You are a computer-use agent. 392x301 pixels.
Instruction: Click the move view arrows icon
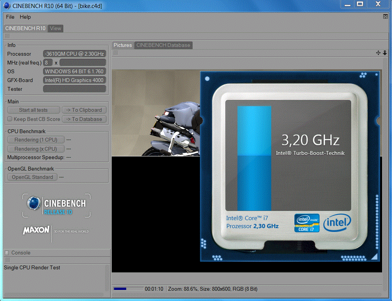click(378, 53)
